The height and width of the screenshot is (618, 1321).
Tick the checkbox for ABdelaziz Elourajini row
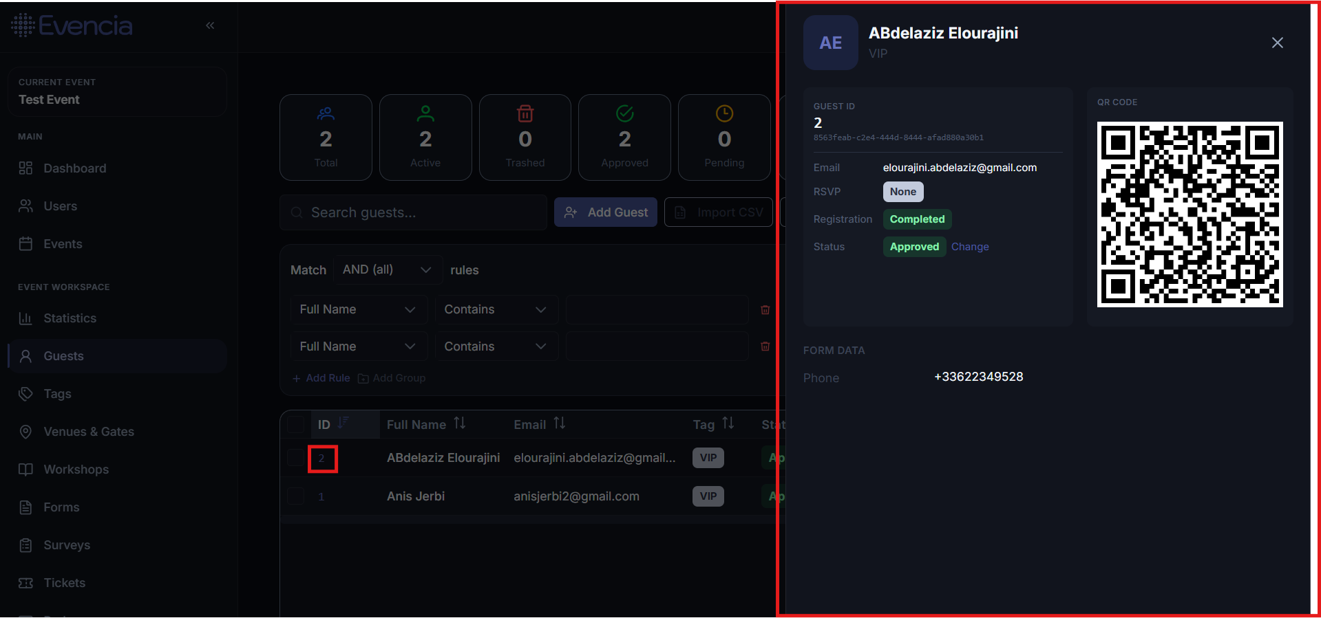[x=296, y=458]
